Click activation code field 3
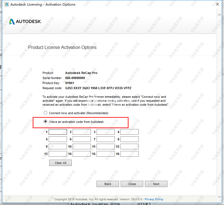 click(106, 132)
